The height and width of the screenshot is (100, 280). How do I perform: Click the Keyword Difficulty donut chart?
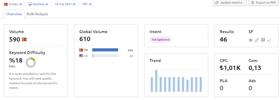click(x=31, y=63)
